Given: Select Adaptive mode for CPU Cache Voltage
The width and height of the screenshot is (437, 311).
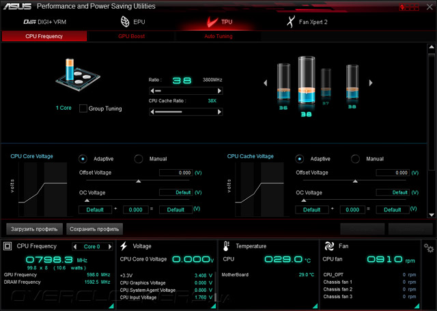Looking at the screenshot, I should pyautogui.click(x=300, y=159).
